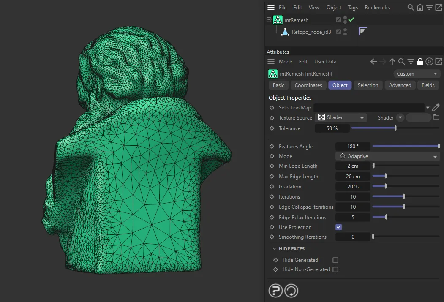Pick a Selection Map with the eyedropper icon
This screenshot has width=444, height=302.
436,107
